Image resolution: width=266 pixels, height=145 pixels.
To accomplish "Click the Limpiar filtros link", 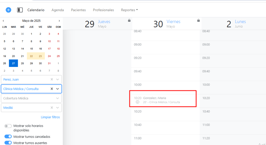I will tap(50, 117).
